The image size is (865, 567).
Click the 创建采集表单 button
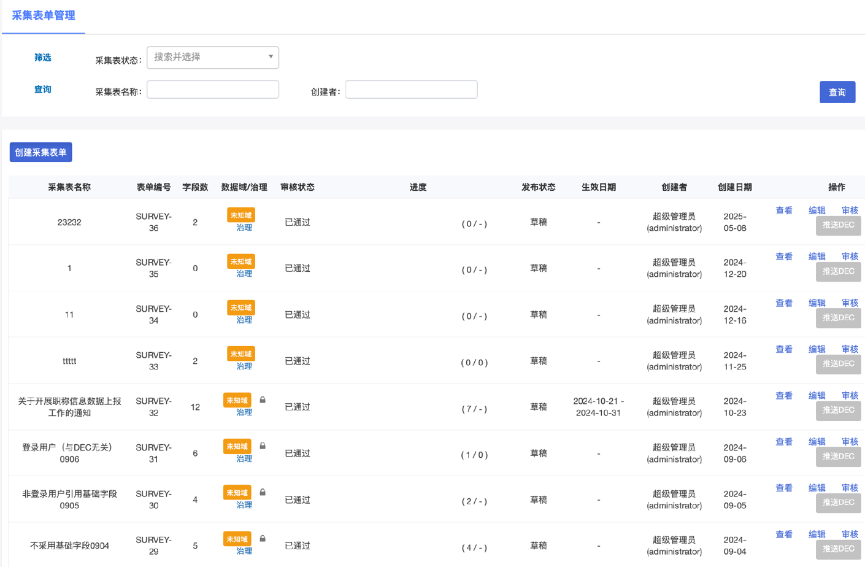40,152
